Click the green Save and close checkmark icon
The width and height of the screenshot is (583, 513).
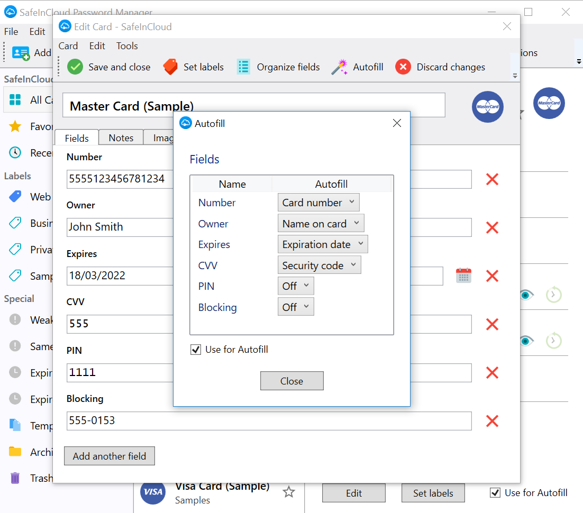[x=75, y=67]
